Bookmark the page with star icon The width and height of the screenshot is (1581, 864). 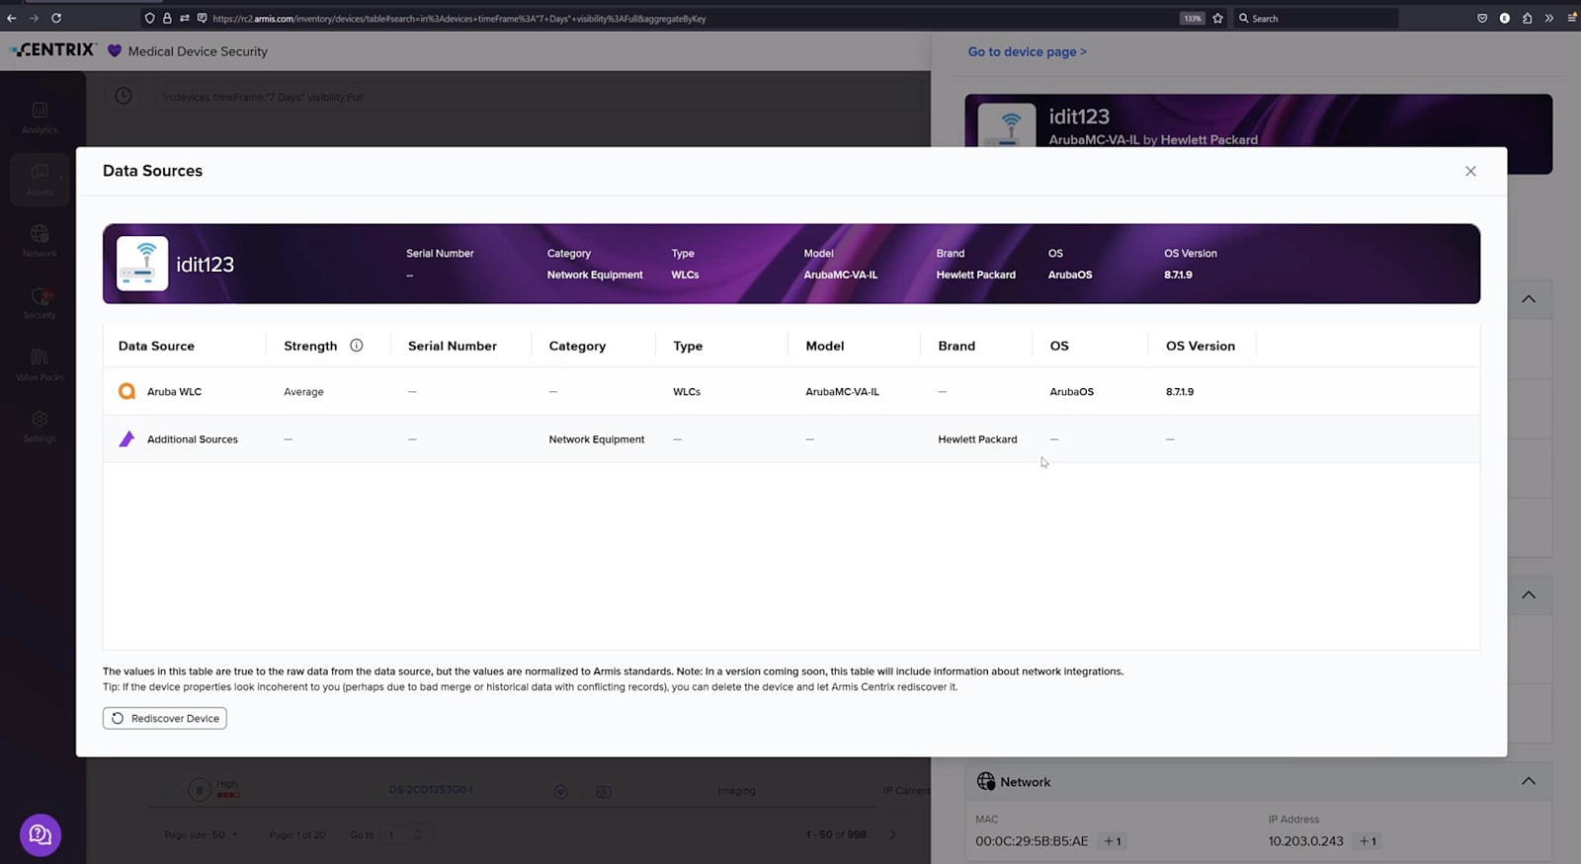click(1217, 18)
